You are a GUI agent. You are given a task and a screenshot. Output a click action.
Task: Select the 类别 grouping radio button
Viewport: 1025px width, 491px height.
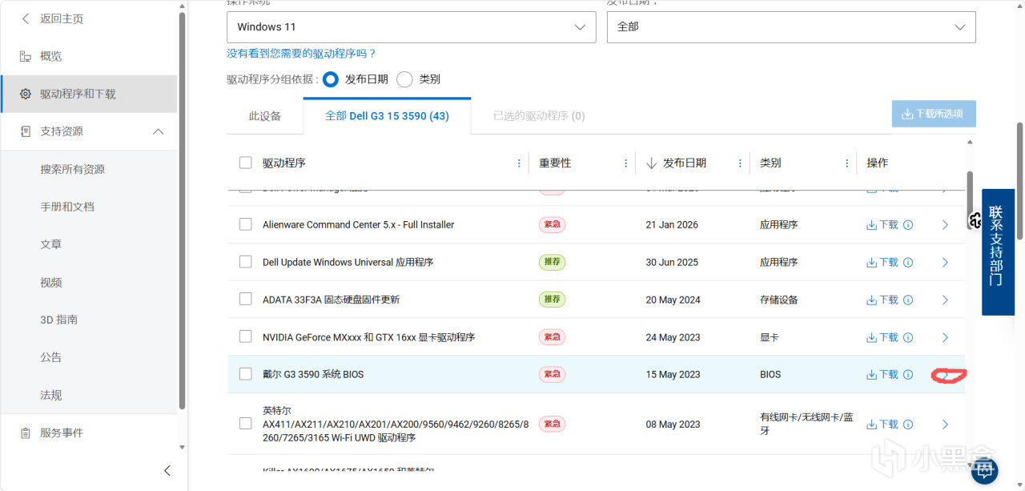[404, 79]
